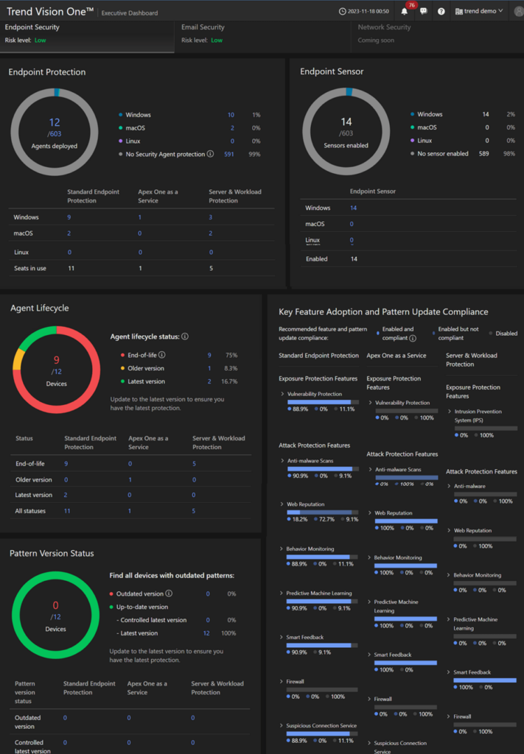This screenshot has width=524, height=754.
Task: Open the Executive Dashboard title
Action: pos(130,13)
